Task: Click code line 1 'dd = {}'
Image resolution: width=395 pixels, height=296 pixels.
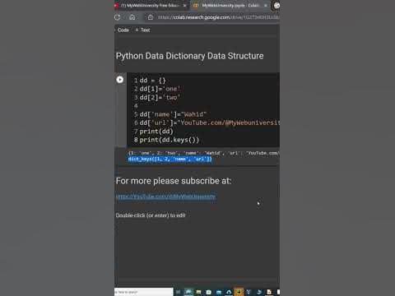Action: 152,81
